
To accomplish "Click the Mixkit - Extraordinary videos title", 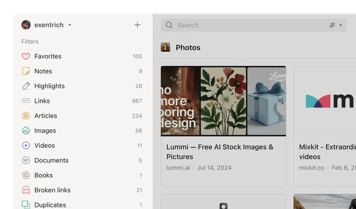I will click(x=327, y=151).
